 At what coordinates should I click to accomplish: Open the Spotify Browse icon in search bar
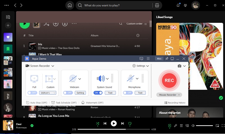[x=157, y=5]
